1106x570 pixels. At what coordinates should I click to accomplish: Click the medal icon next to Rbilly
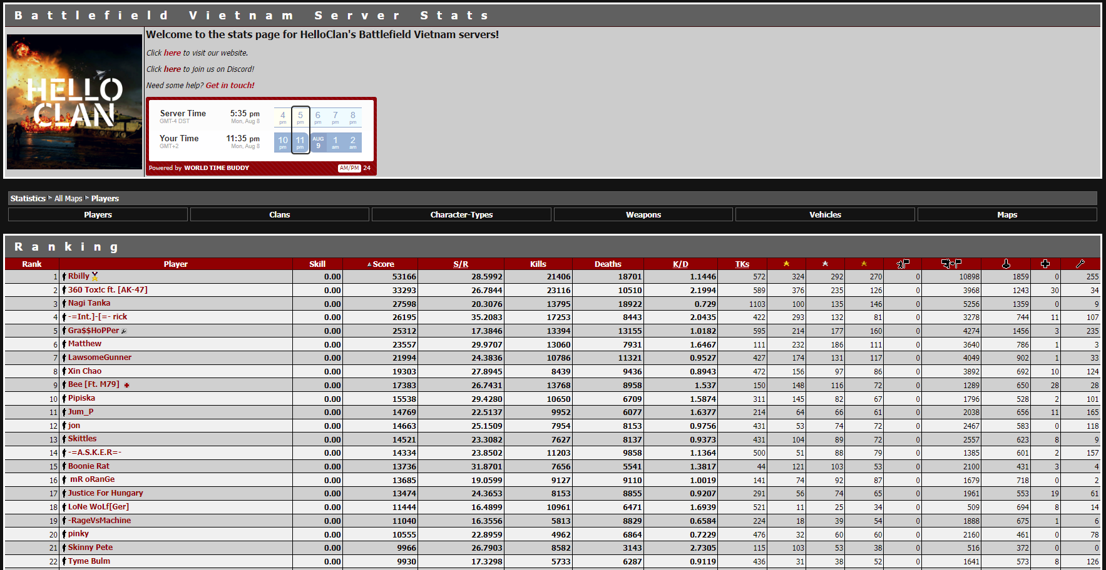(x=95, y=276)
